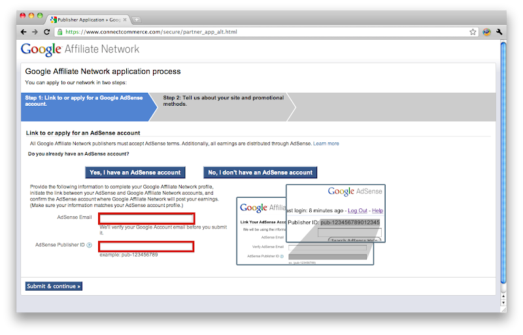Reload the page with the refresh icon
Screen dimensions: 523x335
point(46,32)
